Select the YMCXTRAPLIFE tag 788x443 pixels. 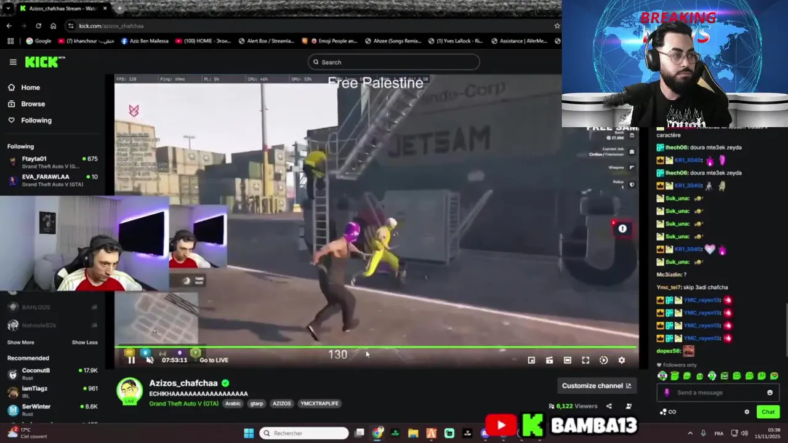(320, 404)
